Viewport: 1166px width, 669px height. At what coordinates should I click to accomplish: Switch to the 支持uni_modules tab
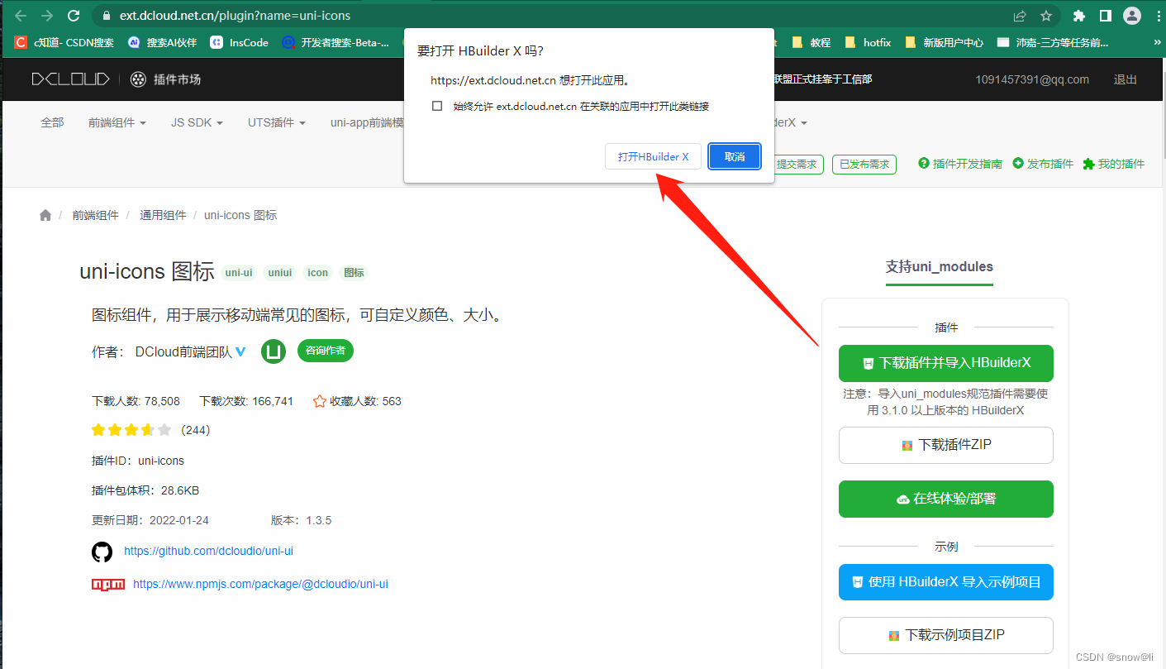(x=939, y=267)
